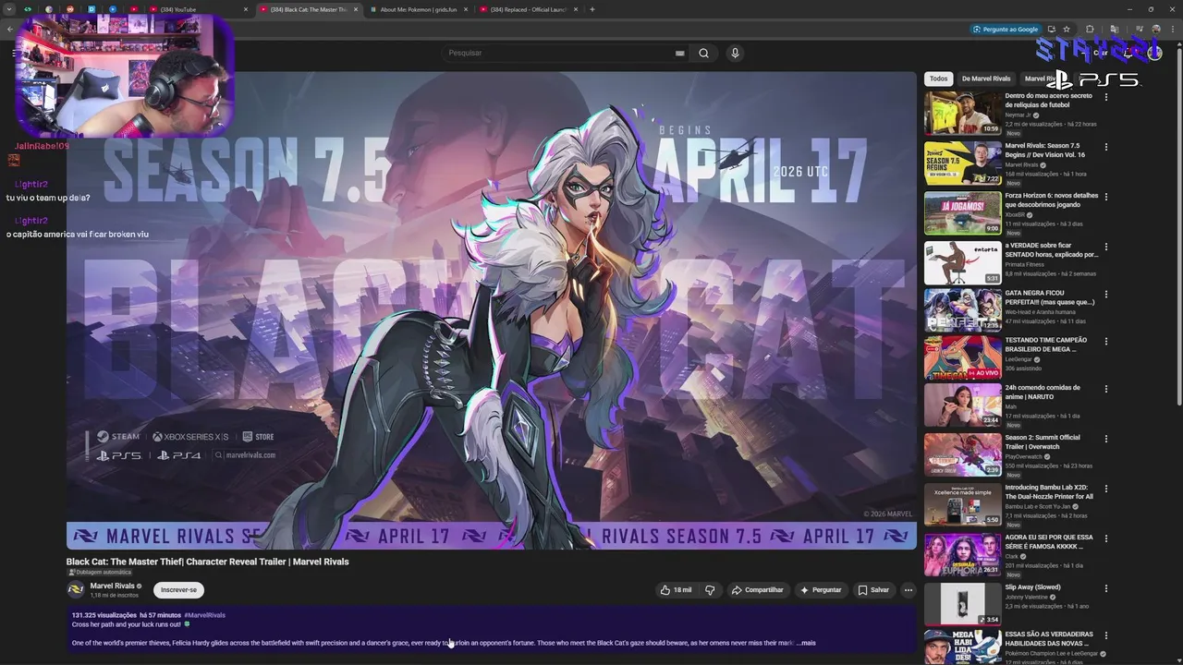The width and height of the screenshot is (1183, 665).
Task: Open Forza Horizon 6 JÁ JOGAMOS thumbnail
Action: click(963, 212)
